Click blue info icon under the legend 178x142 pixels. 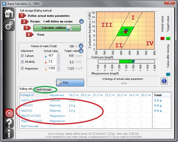pyautogui.click(x=165, y=80)
